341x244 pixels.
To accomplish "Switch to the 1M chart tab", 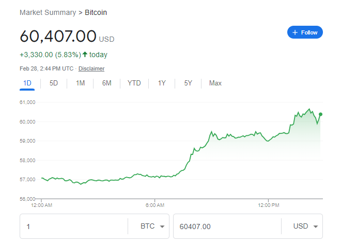I will (x=80, y=83).
